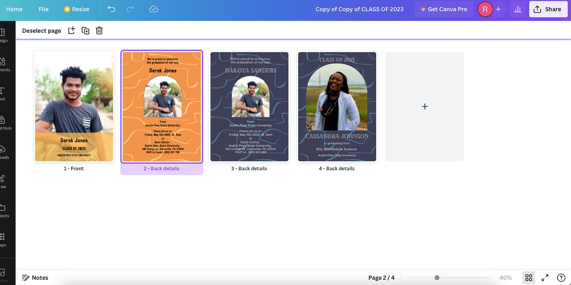Click the '2 - Back details' page label
The image size is (571, 285).
(x=161, y=168)
